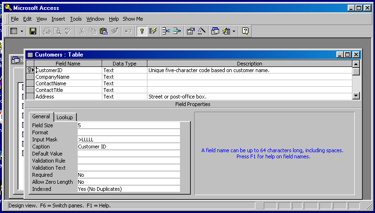Click the CustomerID description text
This screenshot has height=213, width=375.
pyautogui.click(x=209, y=70)
